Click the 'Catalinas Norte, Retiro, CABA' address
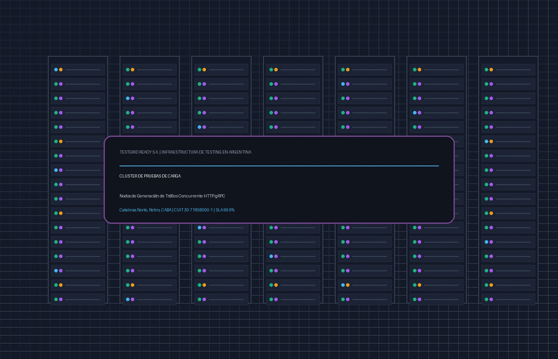The height and width of the screenshot is (359, 558). [145, 210]
